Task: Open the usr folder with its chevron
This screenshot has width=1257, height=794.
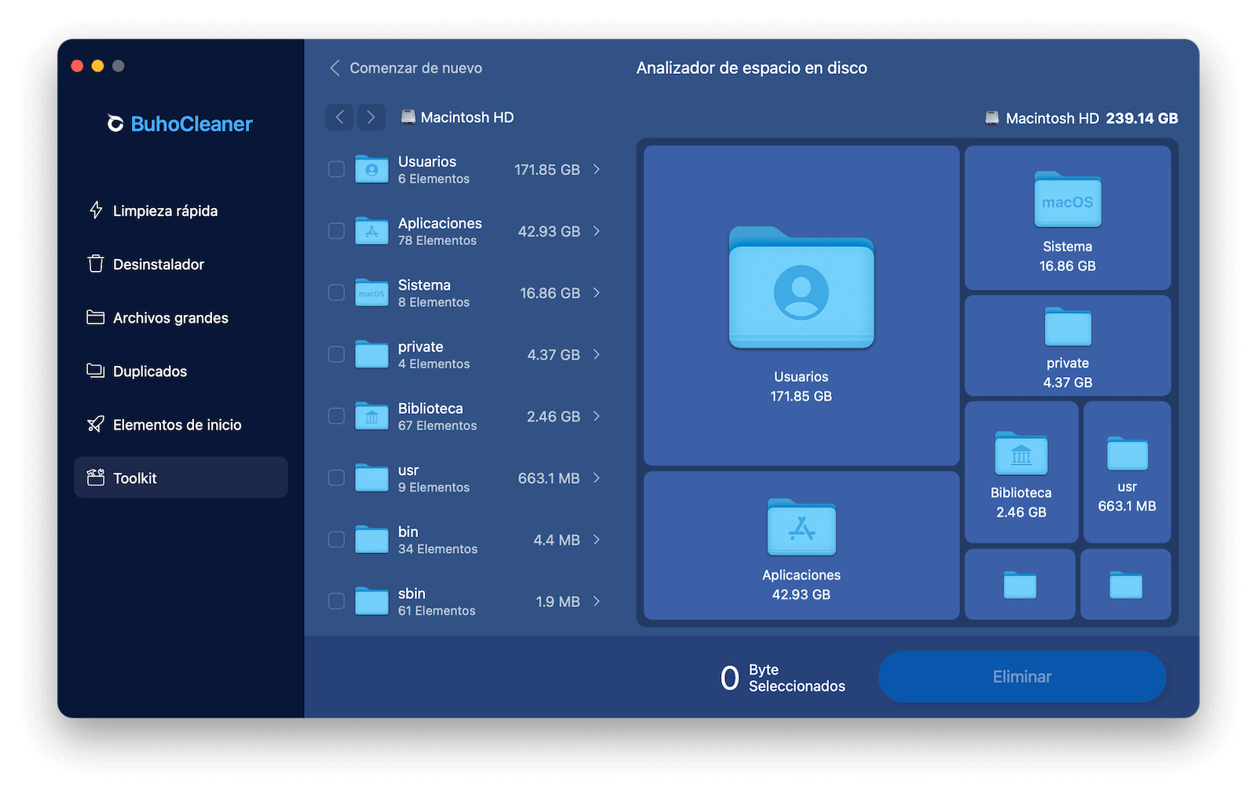Action: (596, 477)
